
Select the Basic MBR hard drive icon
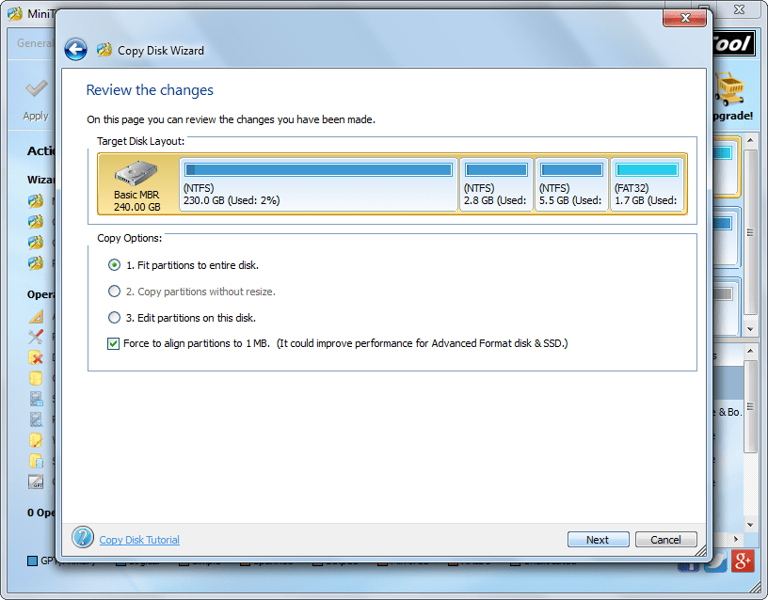point(136,173)
